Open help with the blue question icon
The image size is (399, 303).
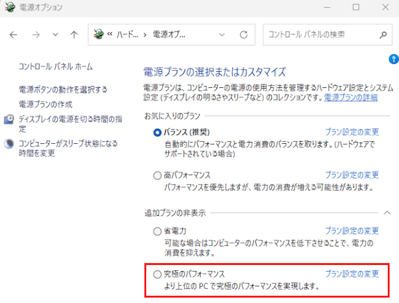[x=393, y=59]
